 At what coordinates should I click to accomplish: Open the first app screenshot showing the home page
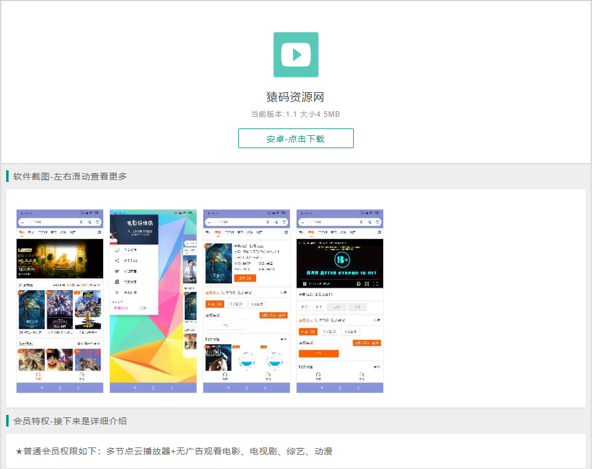tap(60, 301)
